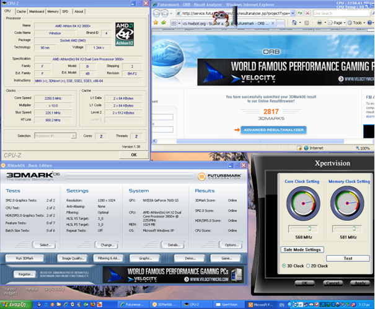Screen dimensions: 375x309
Task: Open the Windows Start button
Action: click(x=16, y=305)
